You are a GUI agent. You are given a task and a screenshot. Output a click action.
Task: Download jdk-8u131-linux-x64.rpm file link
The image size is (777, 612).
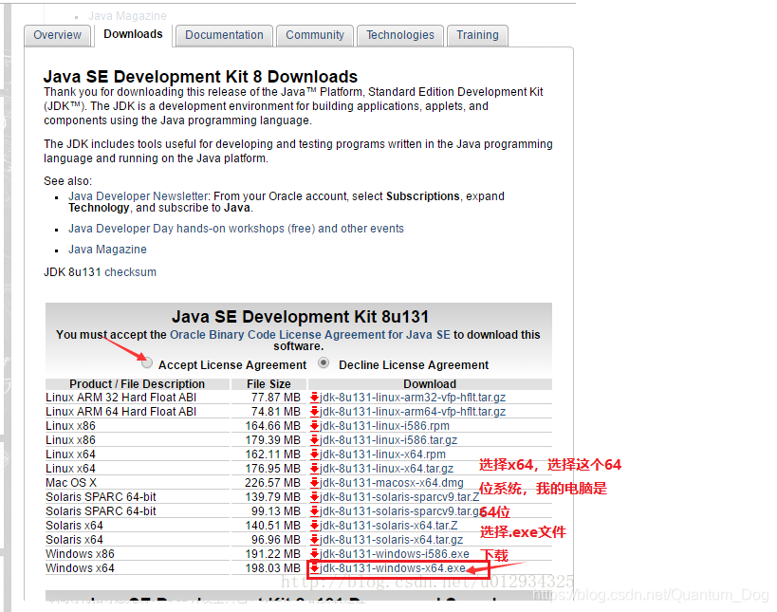tap(382, 454)
